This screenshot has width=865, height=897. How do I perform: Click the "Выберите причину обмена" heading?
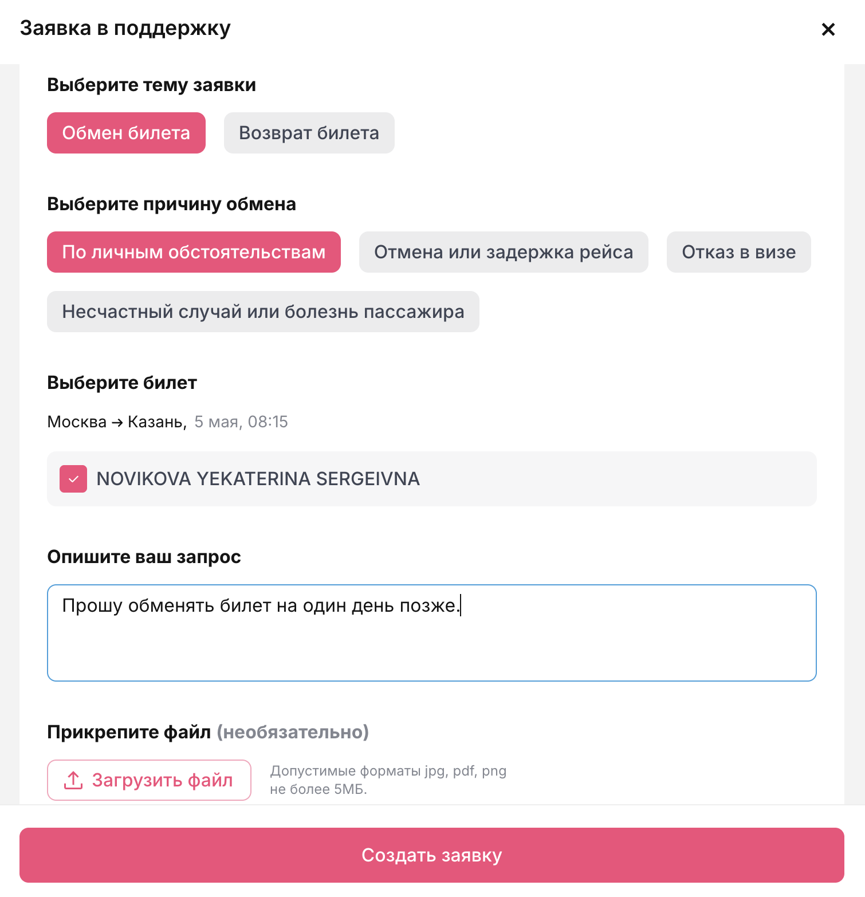coord(171,204)
